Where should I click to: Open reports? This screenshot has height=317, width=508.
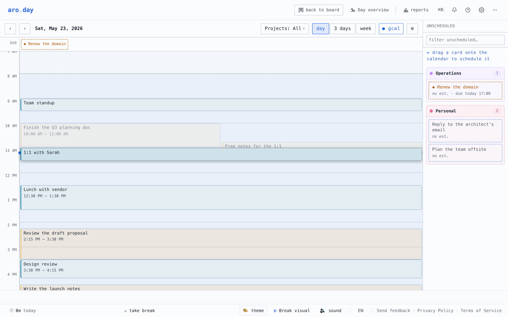tap(416, 10)
